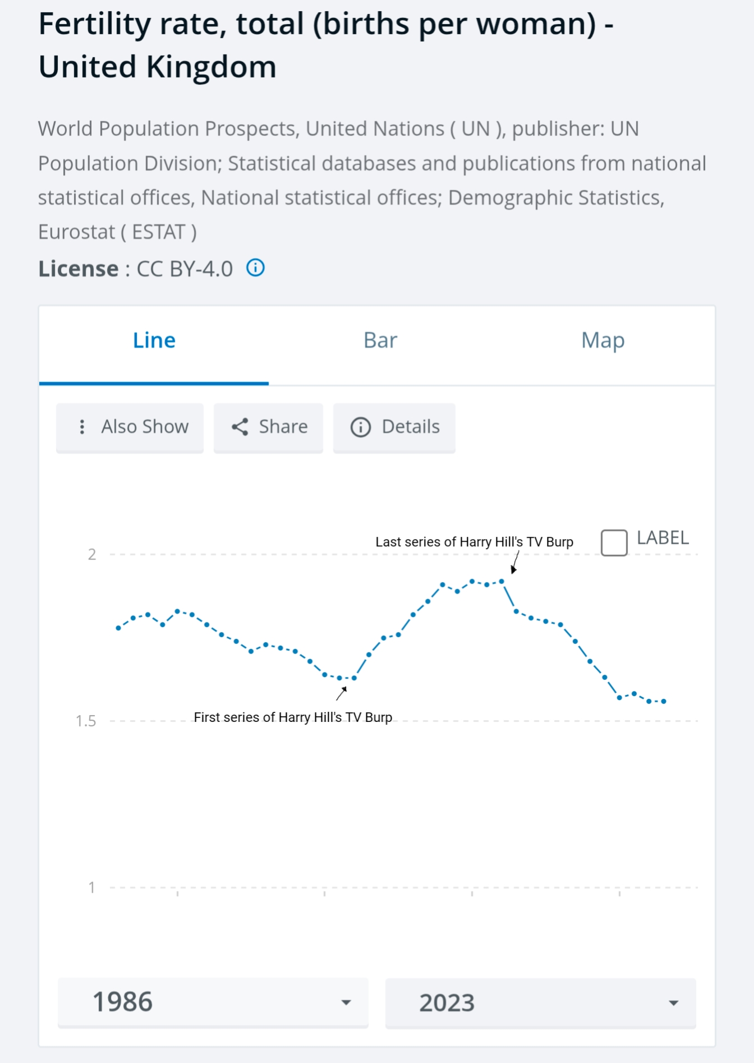Open the 1986 start year dropdown
This screenshot has height=1063, width=754.
(x=213, y=1002)
